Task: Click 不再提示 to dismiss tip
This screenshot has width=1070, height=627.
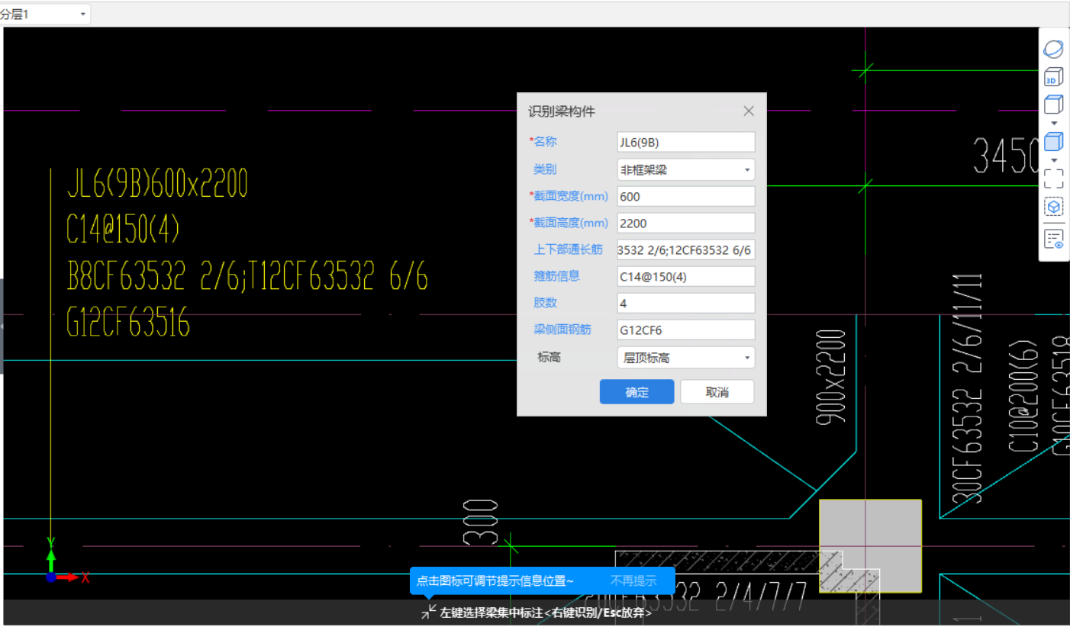Action: pyautogui.click(x=633, y=580)
